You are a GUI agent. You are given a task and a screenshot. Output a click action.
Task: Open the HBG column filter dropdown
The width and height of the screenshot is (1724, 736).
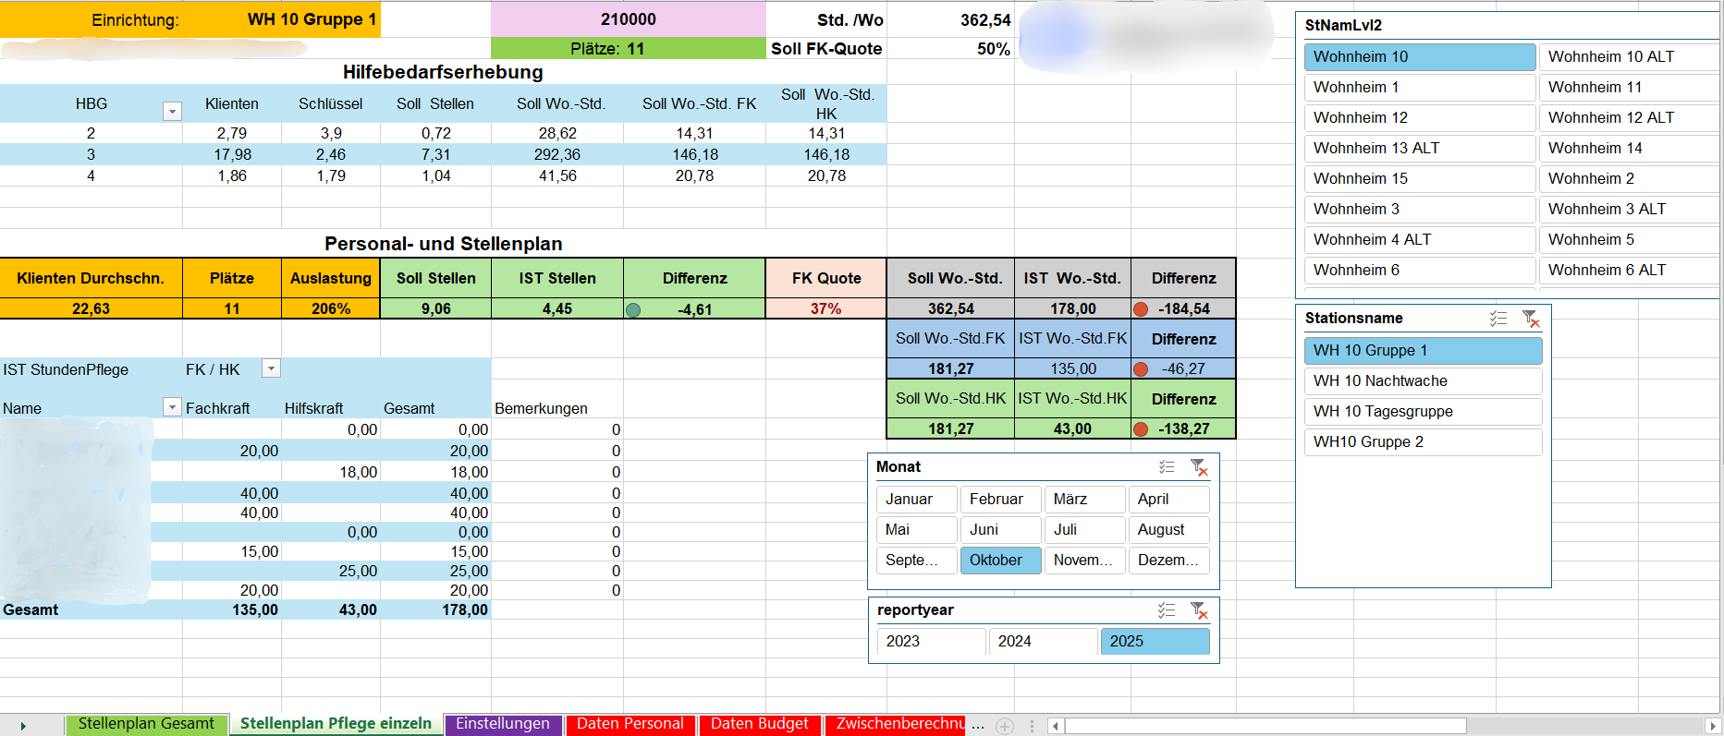tap(172, 112)
